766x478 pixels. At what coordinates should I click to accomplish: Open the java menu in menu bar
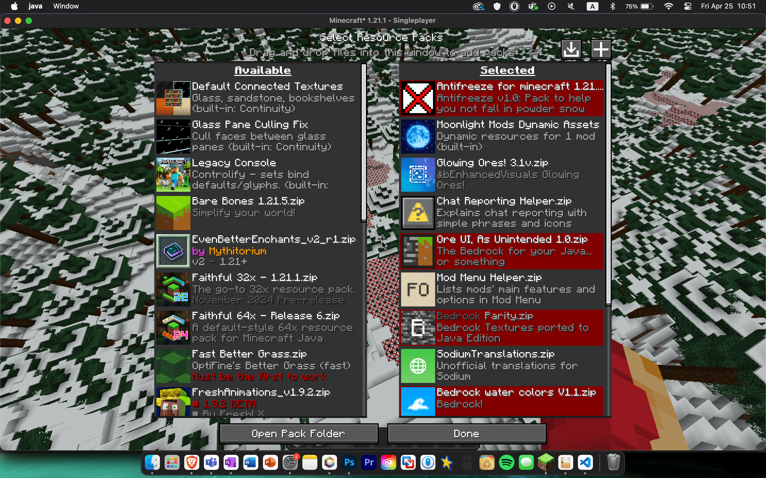click(35, 6)
